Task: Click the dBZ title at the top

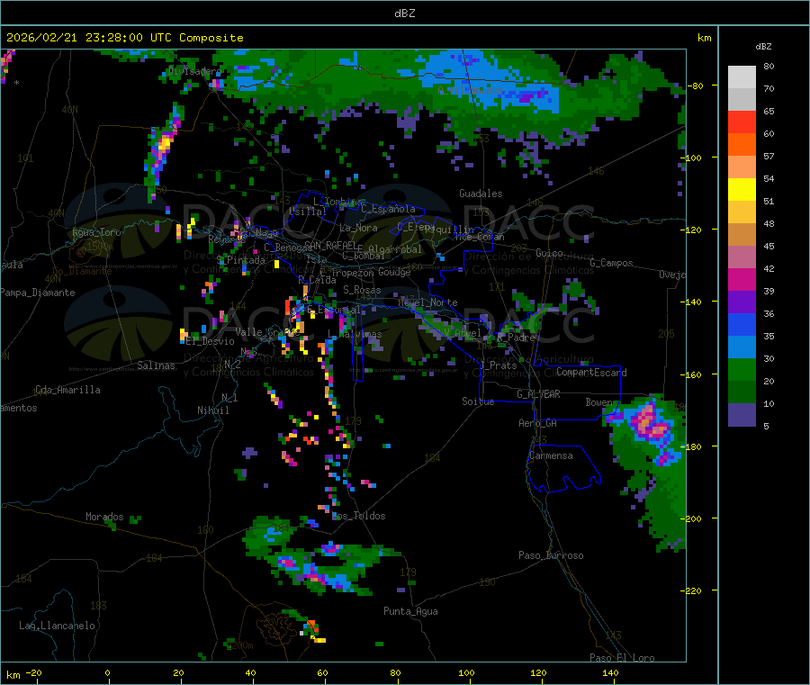Action: tap(404, 13)
